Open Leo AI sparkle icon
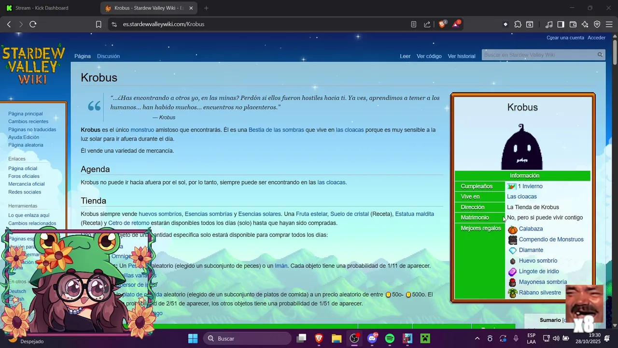This screenshot has width=618, height=348. tap(585, 24)
